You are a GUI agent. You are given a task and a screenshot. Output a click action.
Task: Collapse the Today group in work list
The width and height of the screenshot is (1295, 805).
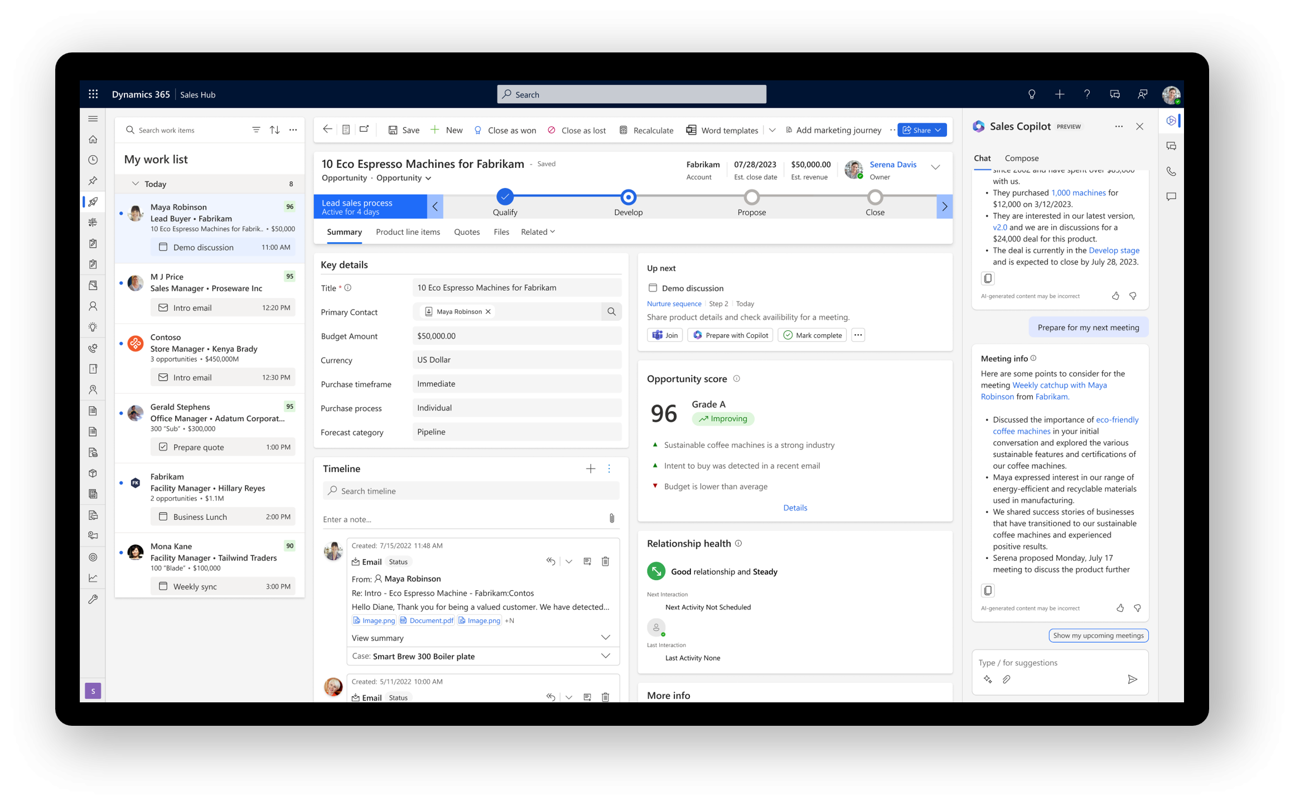pyautogui.click(x=135, y=184)
